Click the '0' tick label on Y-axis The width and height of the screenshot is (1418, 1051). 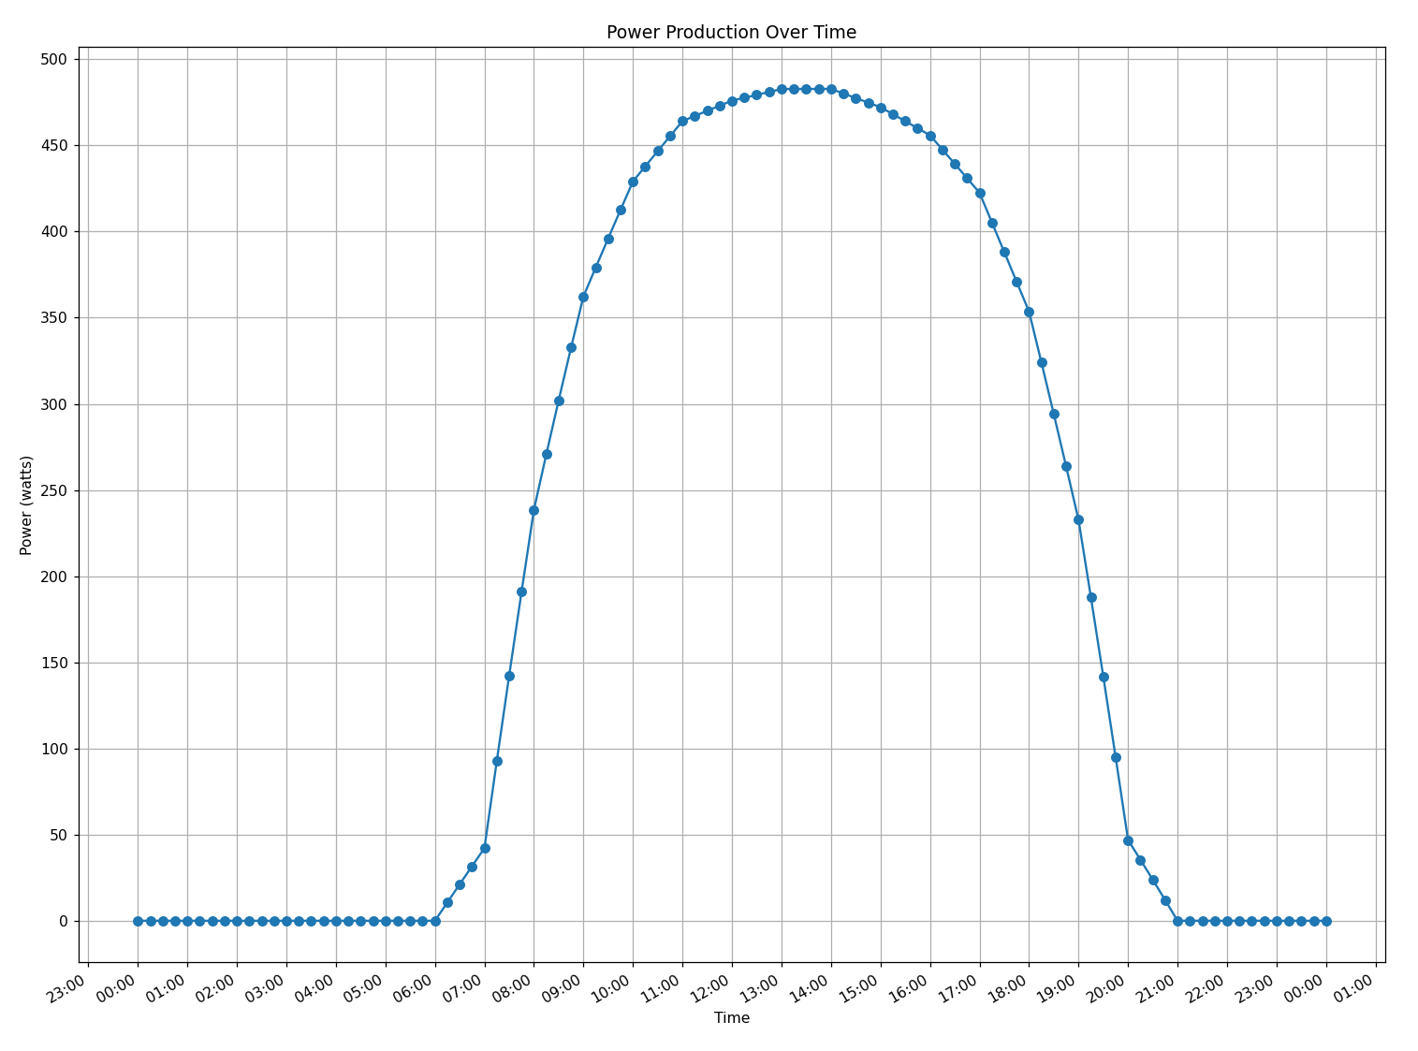pyautogui.click(x=65, y=921)
